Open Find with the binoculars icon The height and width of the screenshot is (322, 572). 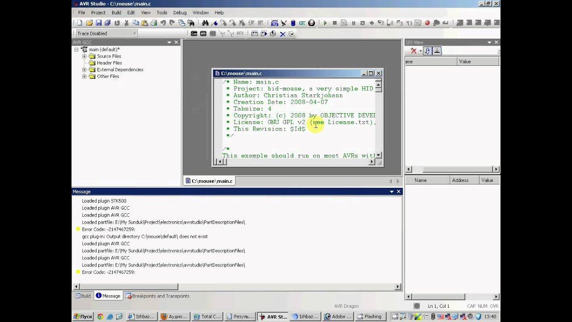pos(205,23)
